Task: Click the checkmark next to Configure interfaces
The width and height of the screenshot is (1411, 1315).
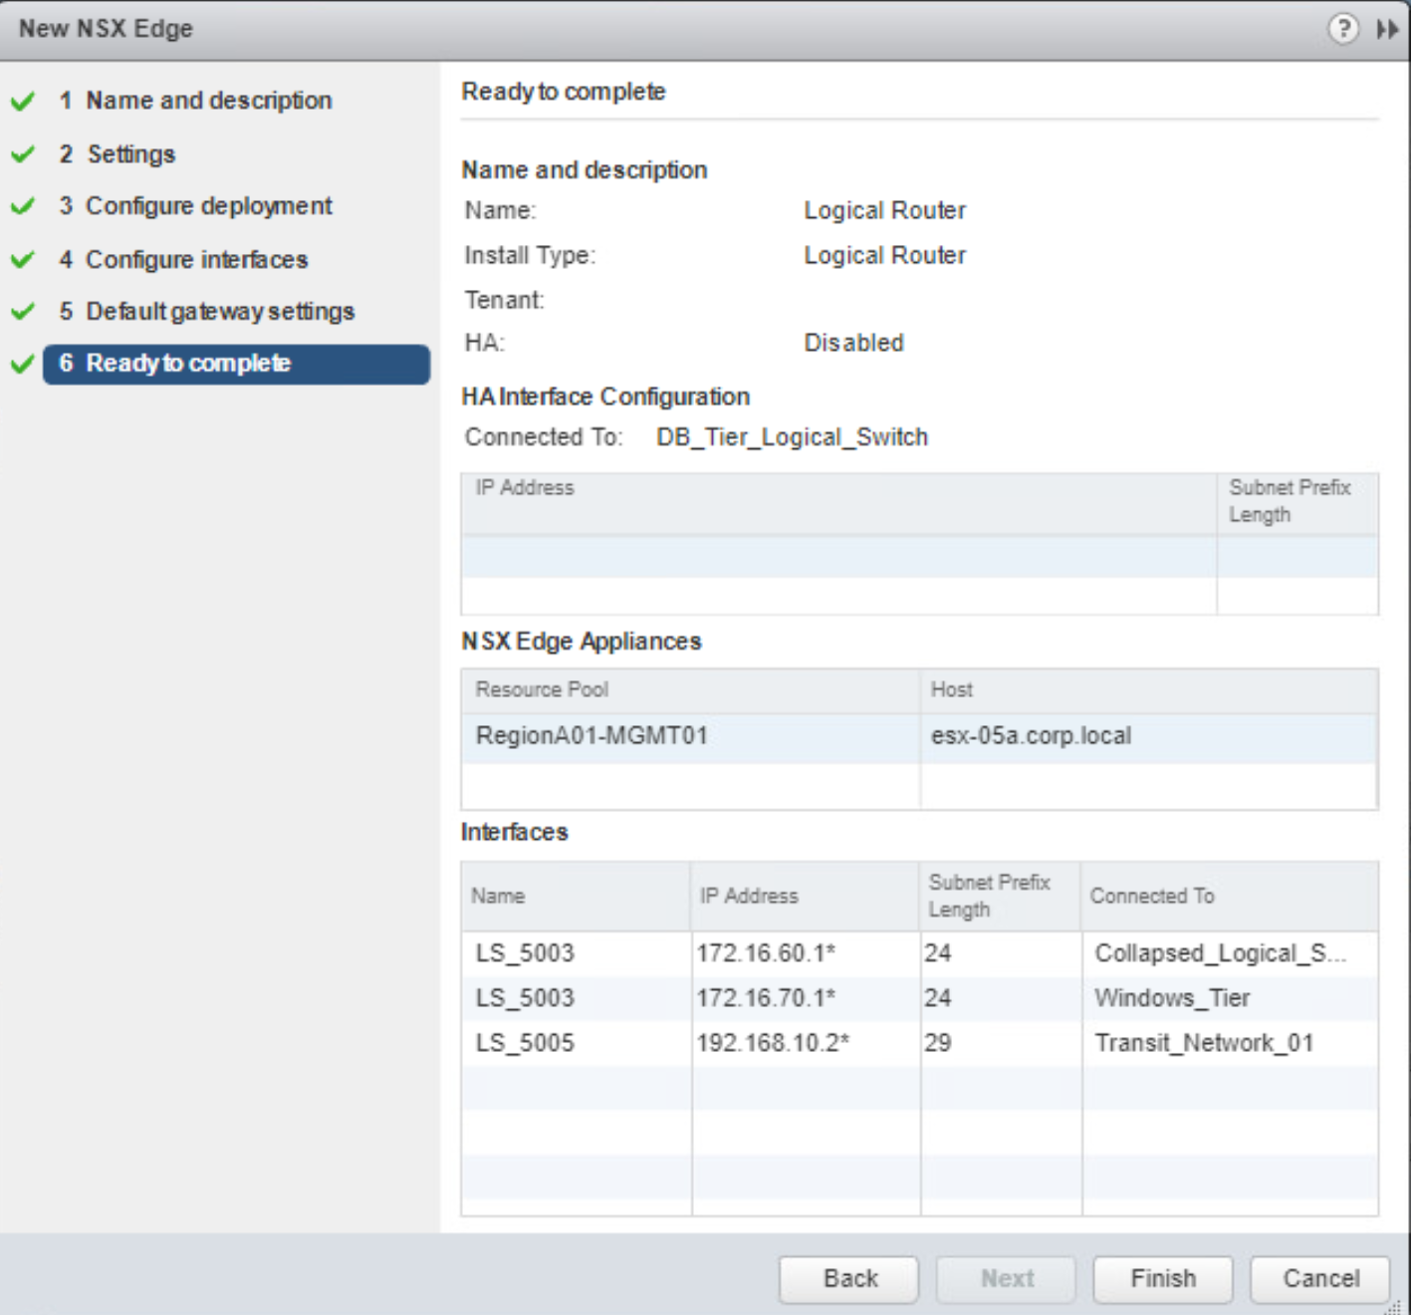Action: [22, 259]
